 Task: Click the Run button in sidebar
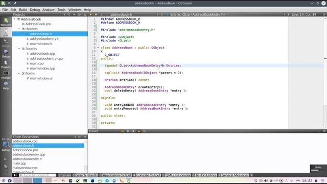(x=6, y=159)
